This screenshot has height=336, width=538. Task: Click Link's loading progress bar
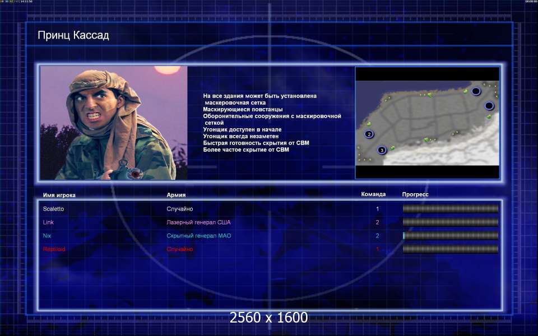tap(451, 222)
